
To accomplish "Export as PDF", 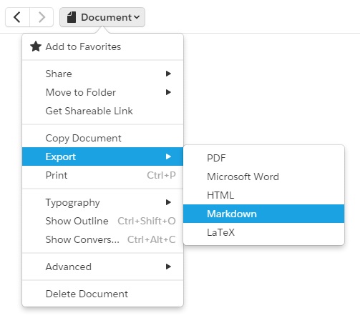I will tap(264, 158).
